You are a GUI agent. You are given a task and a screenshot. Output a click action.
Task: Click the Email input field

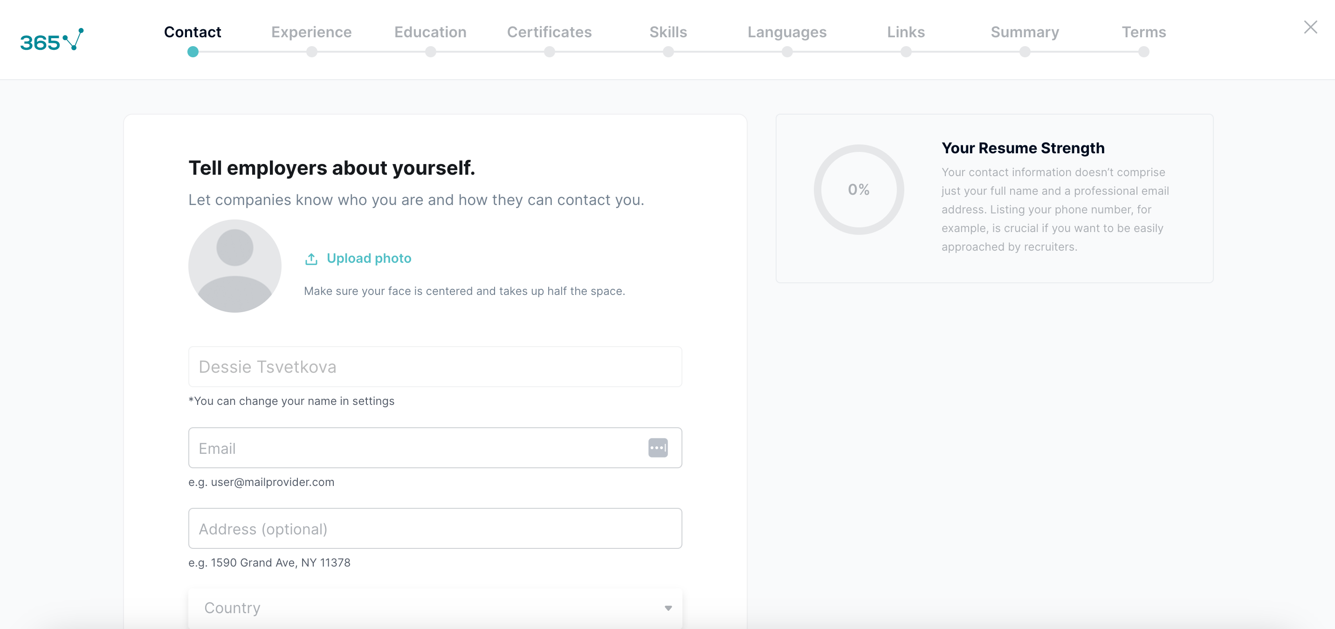click(414, 448)
